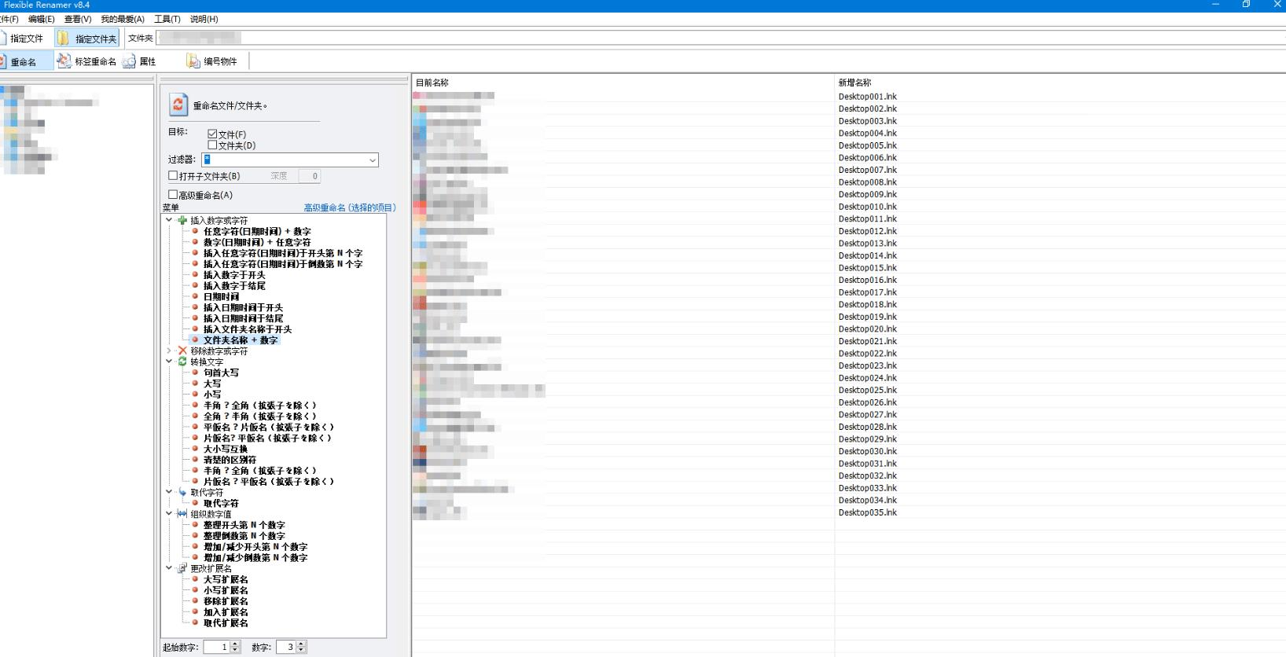This screenshot has width=1286, height=657.
Task: Select 大写扩展名 tree item
Action: [x=226, y=579]
